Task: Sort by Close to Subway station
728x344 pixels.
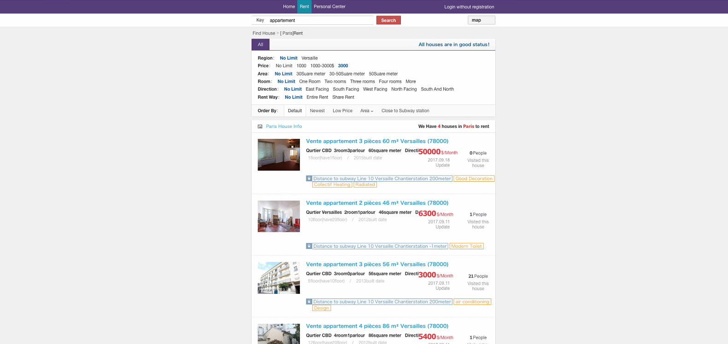Action: coord(405,111)
